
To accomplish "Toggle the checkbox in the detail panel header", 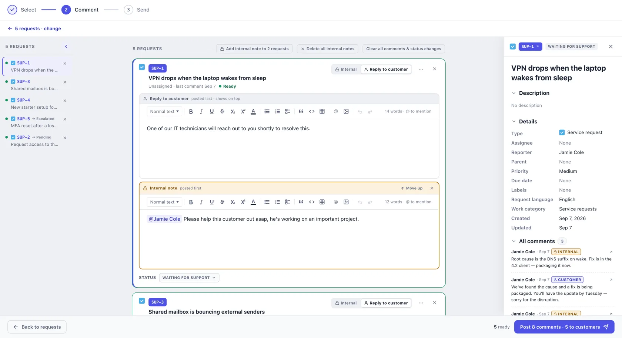I will click(513, 47).
